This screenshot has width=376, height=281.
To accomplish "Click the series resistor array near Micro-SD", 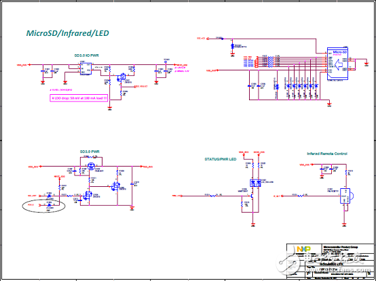I will 271,62.
